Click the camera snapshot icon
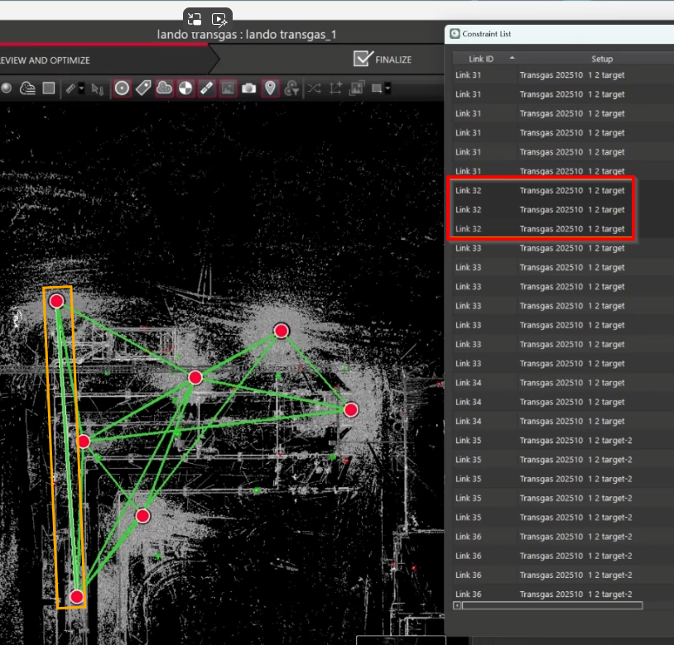This screenshot has height=645, width=674. [x=249, y=88]
